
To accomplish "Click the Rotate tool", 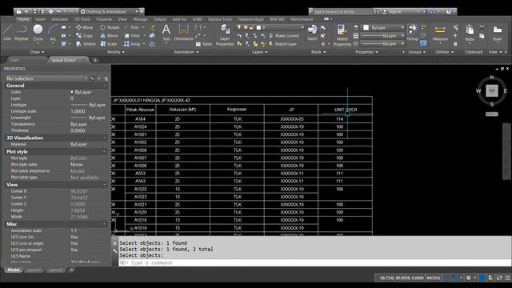I will (x=110, y=27).
